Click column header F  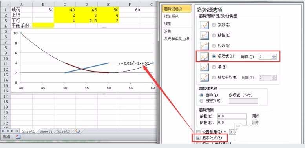(x=130, y=5)
